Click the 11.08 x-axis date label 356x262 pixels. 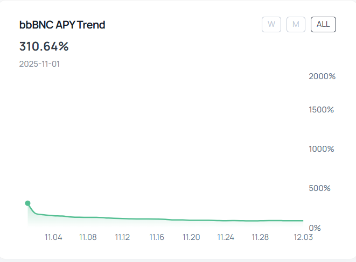coord(88,237)
